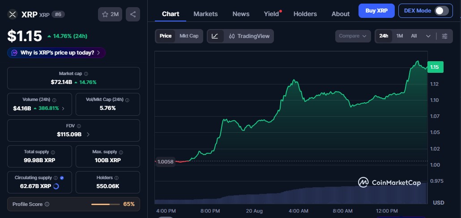Click the 1.0058 opening price label
461x218 pixels.
point(166,161)
